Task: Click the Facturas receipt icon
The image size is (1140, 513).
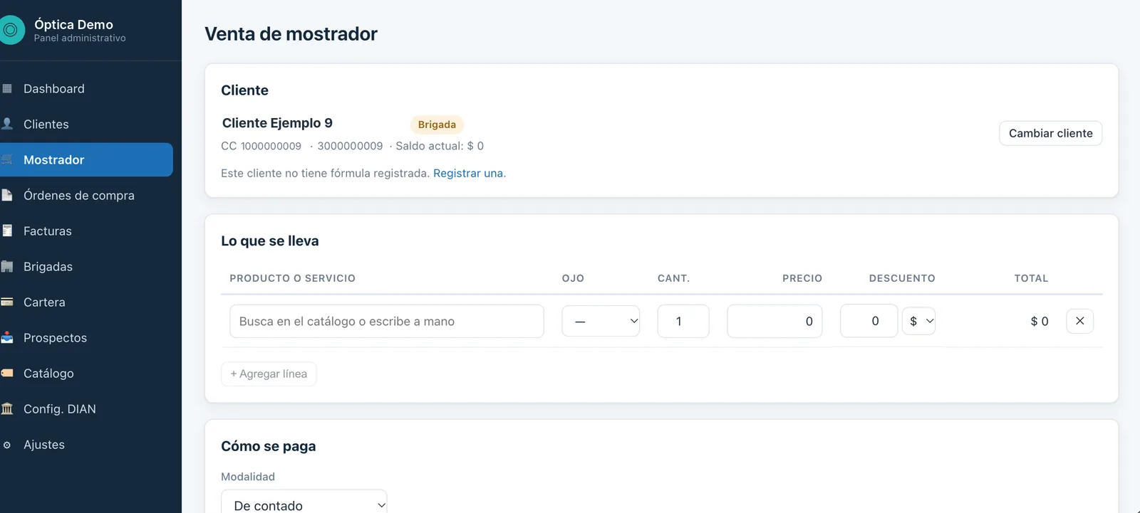Action: (7, 231)
